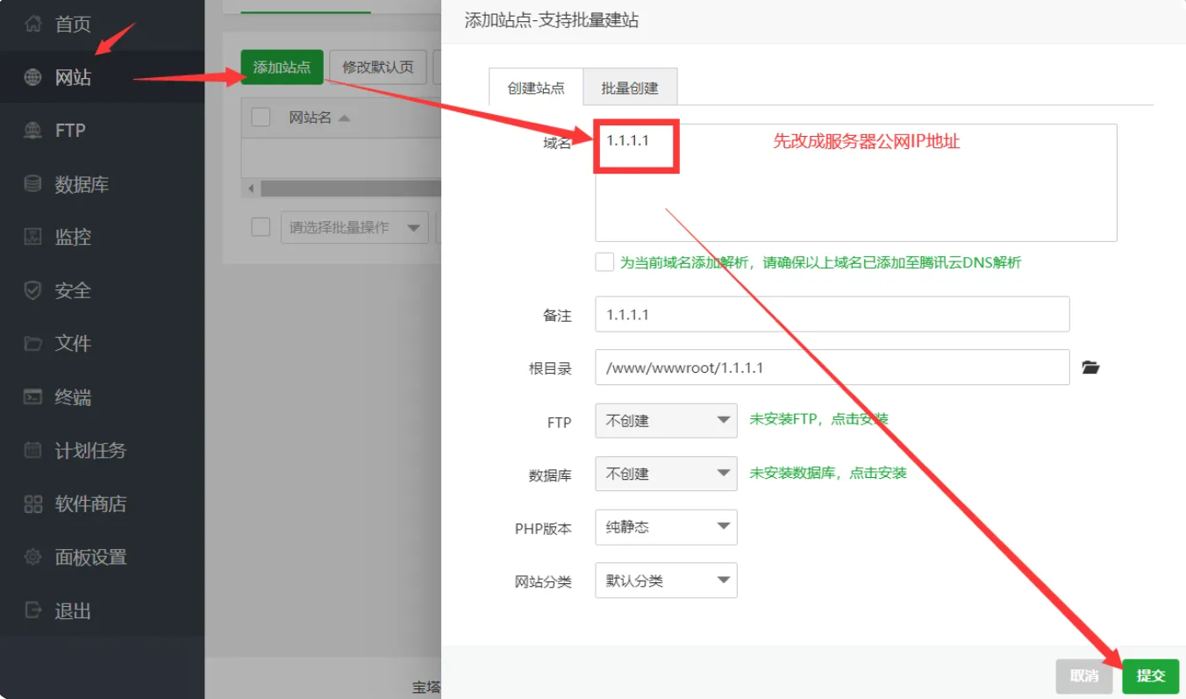The image size is (1186, 699).
Task: Click the logout icon beside 退出
Action: coord(32,610)
